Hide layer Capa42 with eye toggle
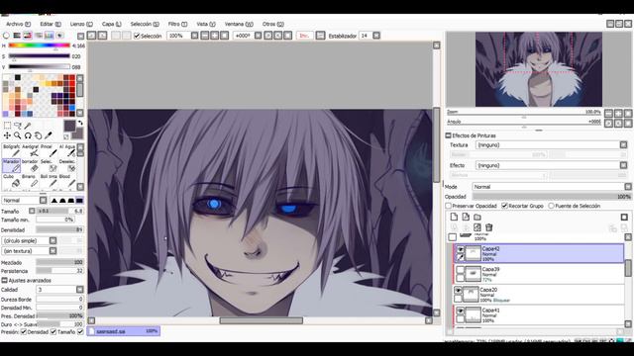This screenshot has height=356, width=634. 460,250
